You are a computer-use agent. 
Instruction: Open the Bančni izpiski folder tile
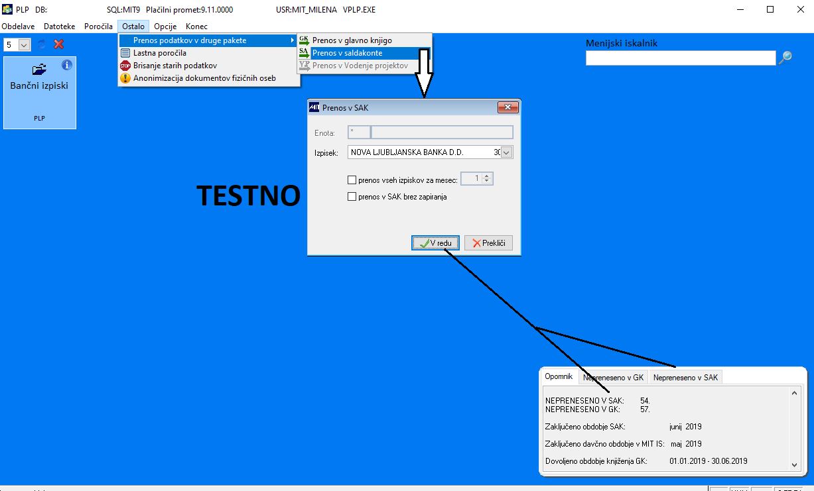coord(39,92)
